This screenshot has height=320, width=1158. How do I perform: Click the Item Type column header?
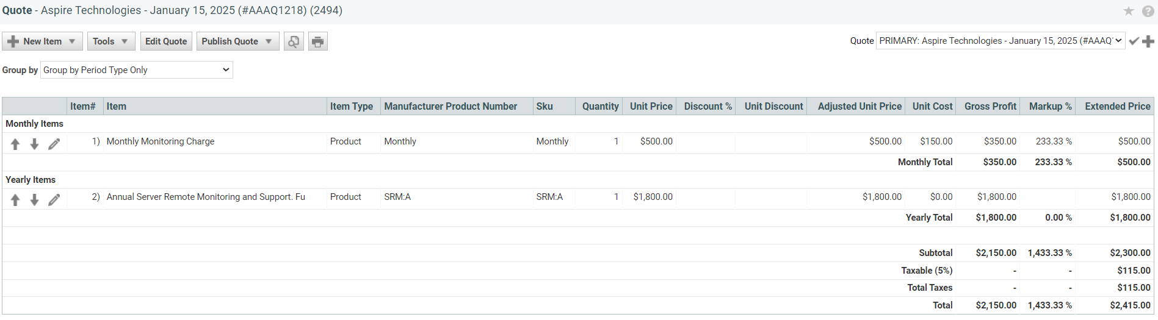(352, 106)
